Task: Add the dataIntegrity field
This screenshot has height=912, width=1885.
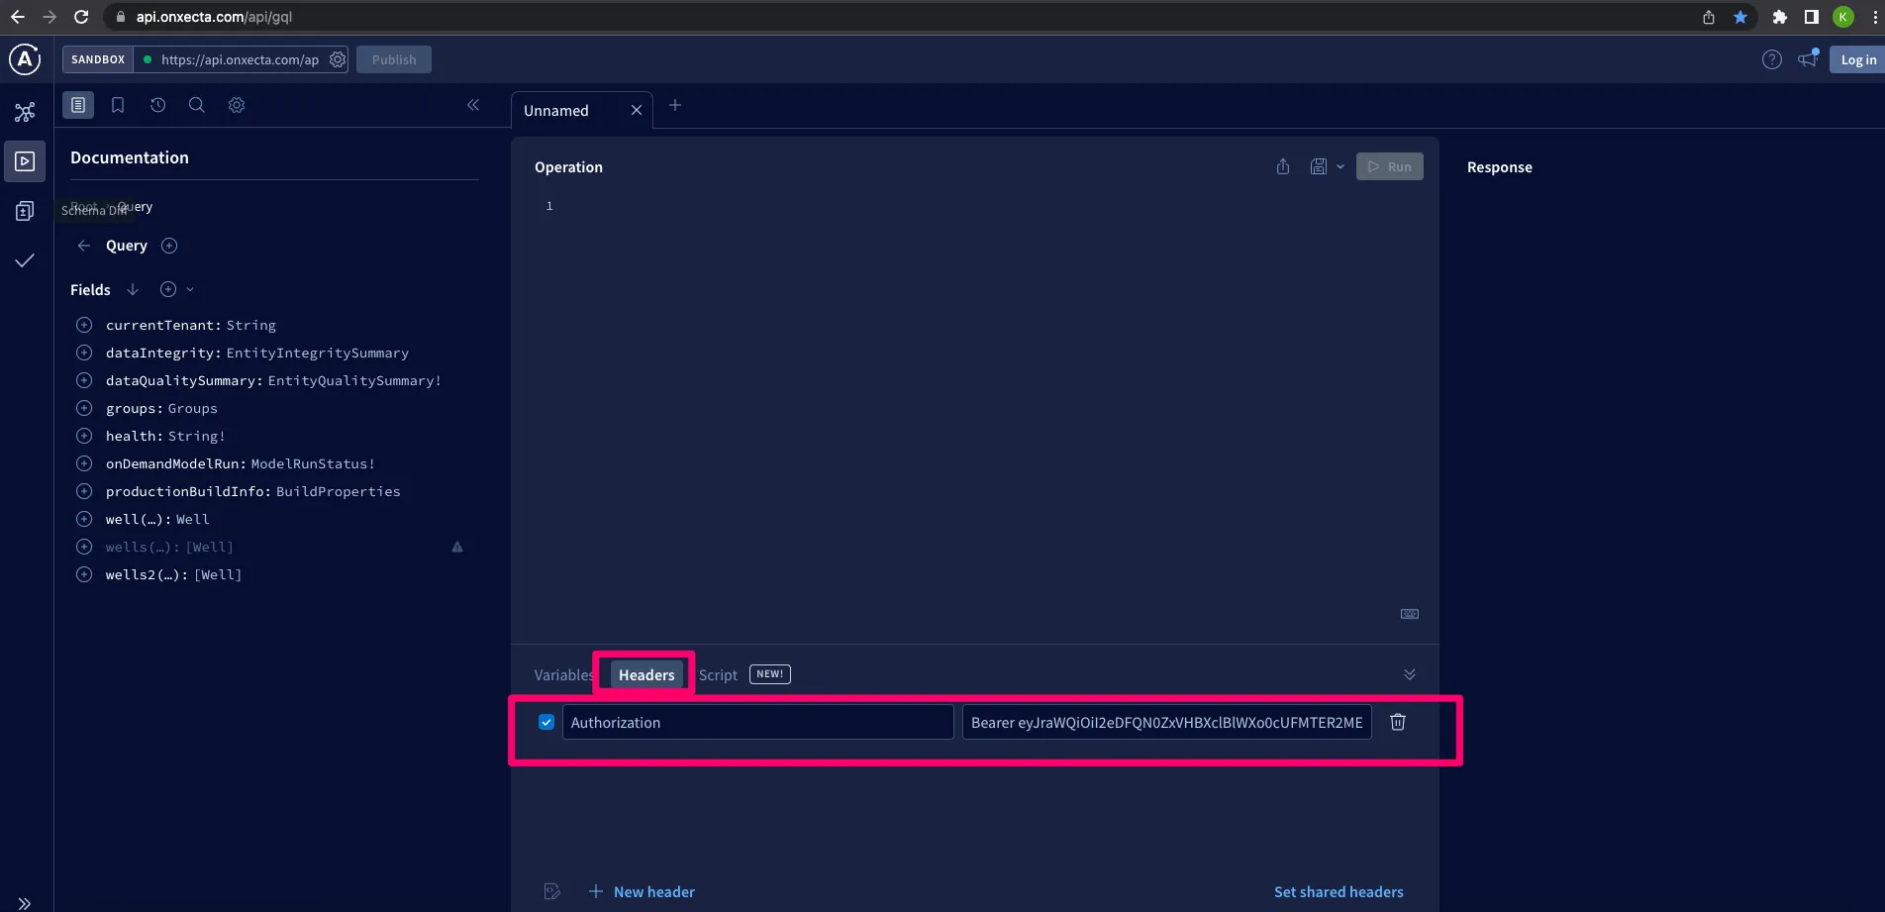Action: pyautogui.click(x=84, y=353)
